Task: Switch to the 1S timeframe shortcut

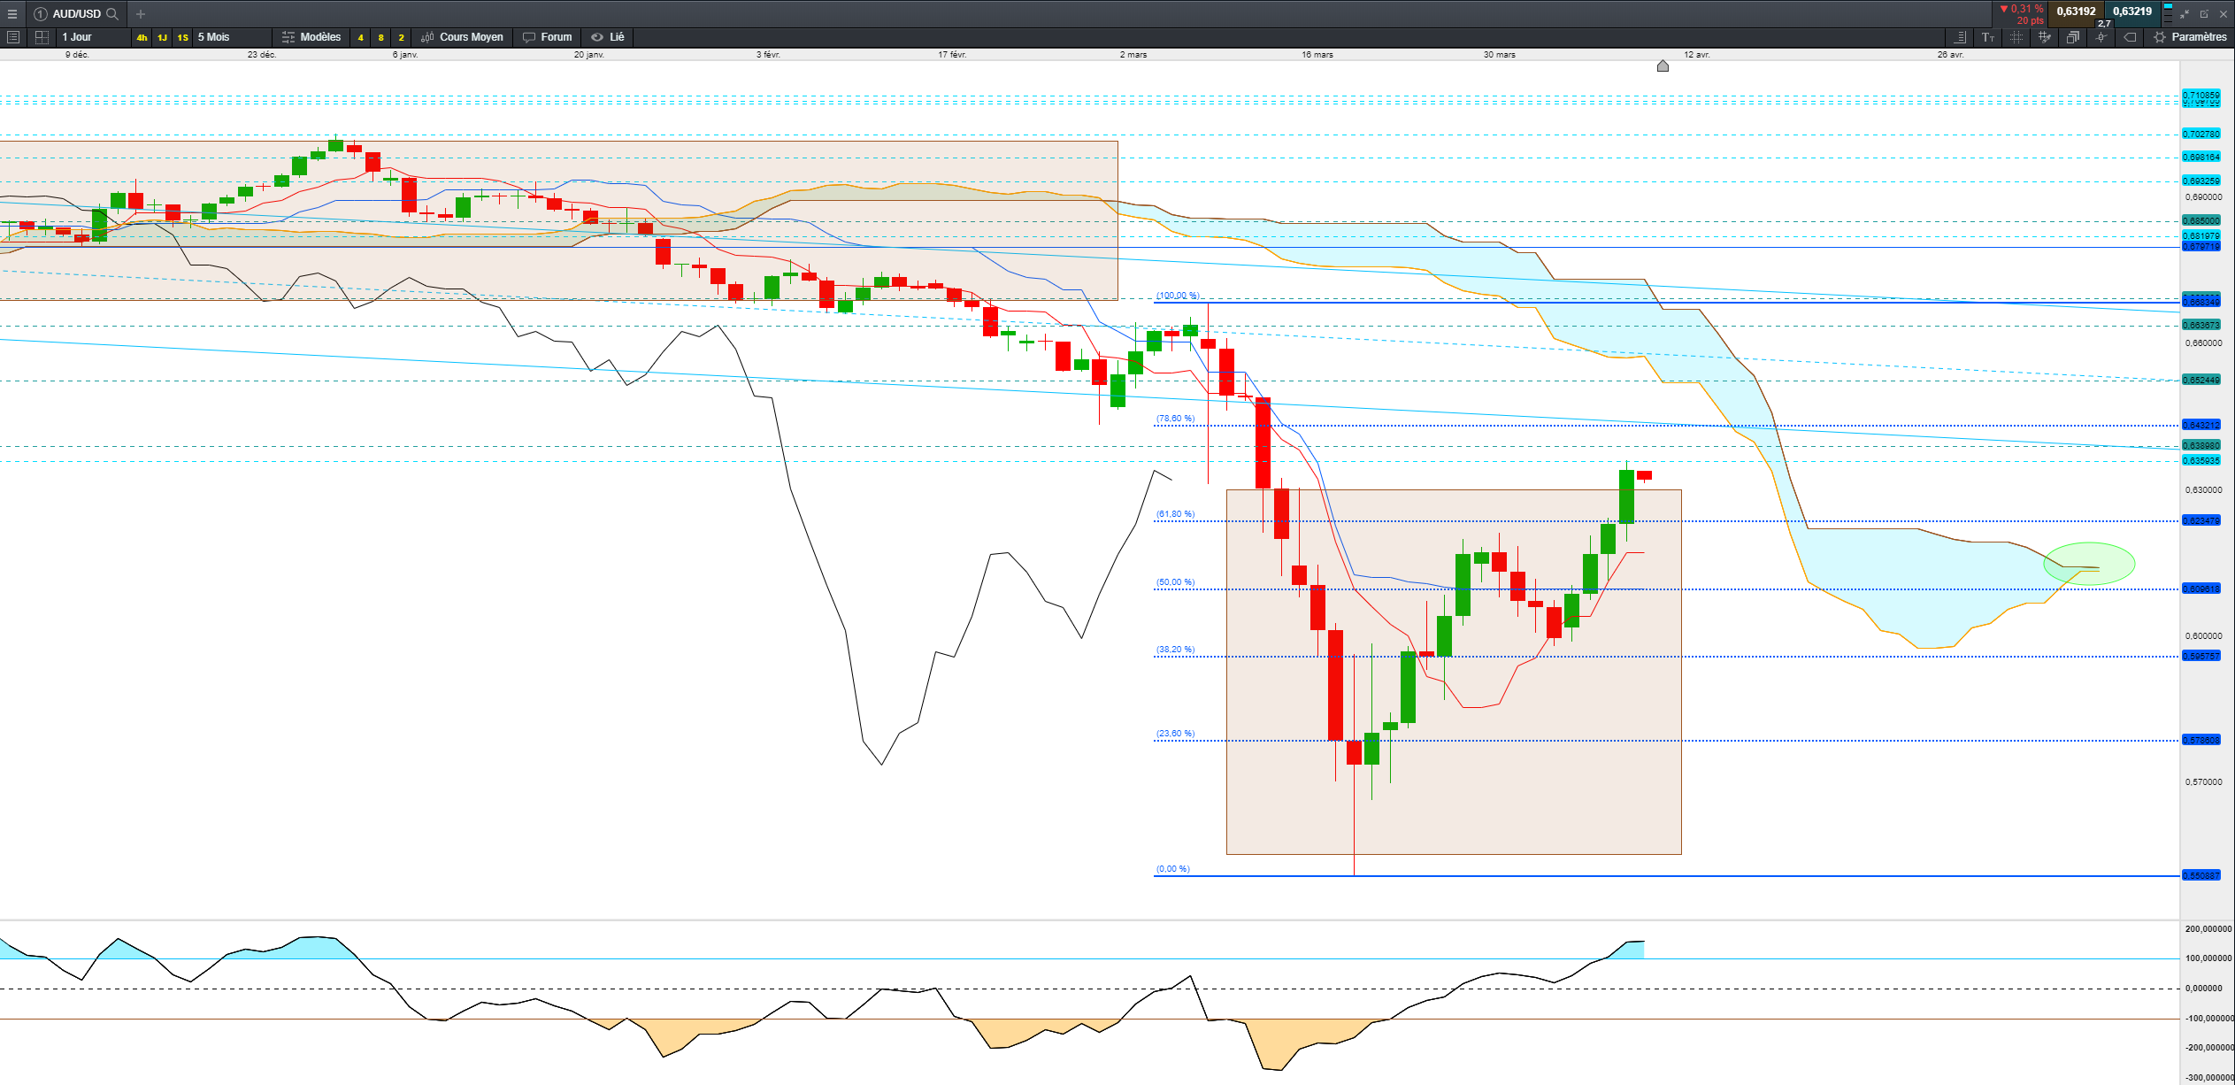Action: coord(182,37)
